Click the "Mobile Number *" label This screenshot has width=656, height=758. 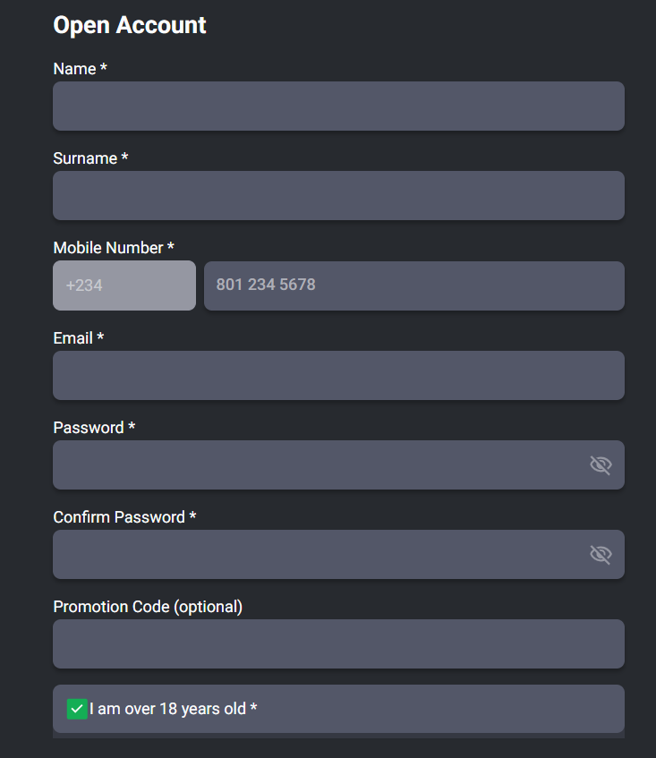[114, 248]
